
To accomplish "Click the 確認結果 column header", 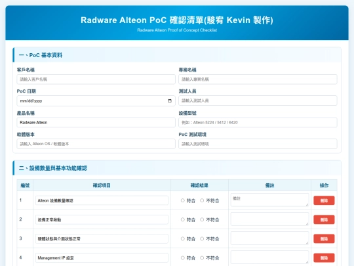I will pyautogui.click(x=199, y=185).
